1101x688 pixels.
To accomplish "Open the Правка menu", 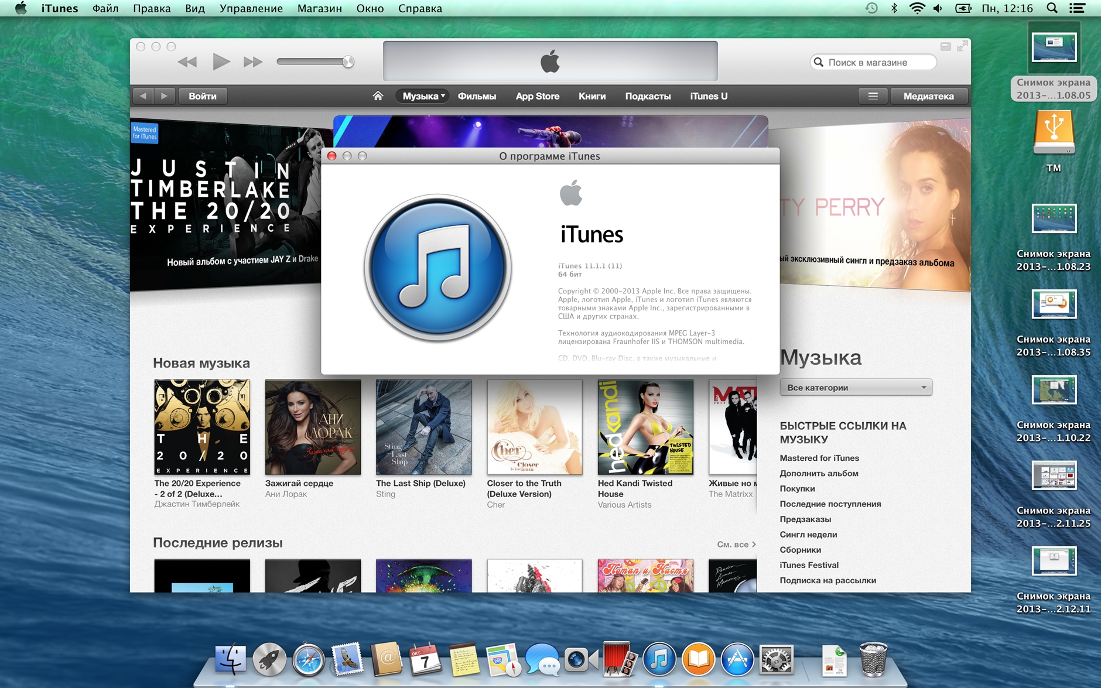I will pyautogui.click(x=152, y=8).
